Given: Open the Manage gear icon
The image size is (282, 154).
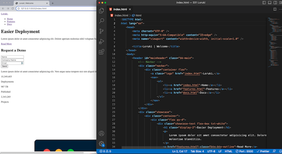Looking at the screenshot, I should pos(102,144).
